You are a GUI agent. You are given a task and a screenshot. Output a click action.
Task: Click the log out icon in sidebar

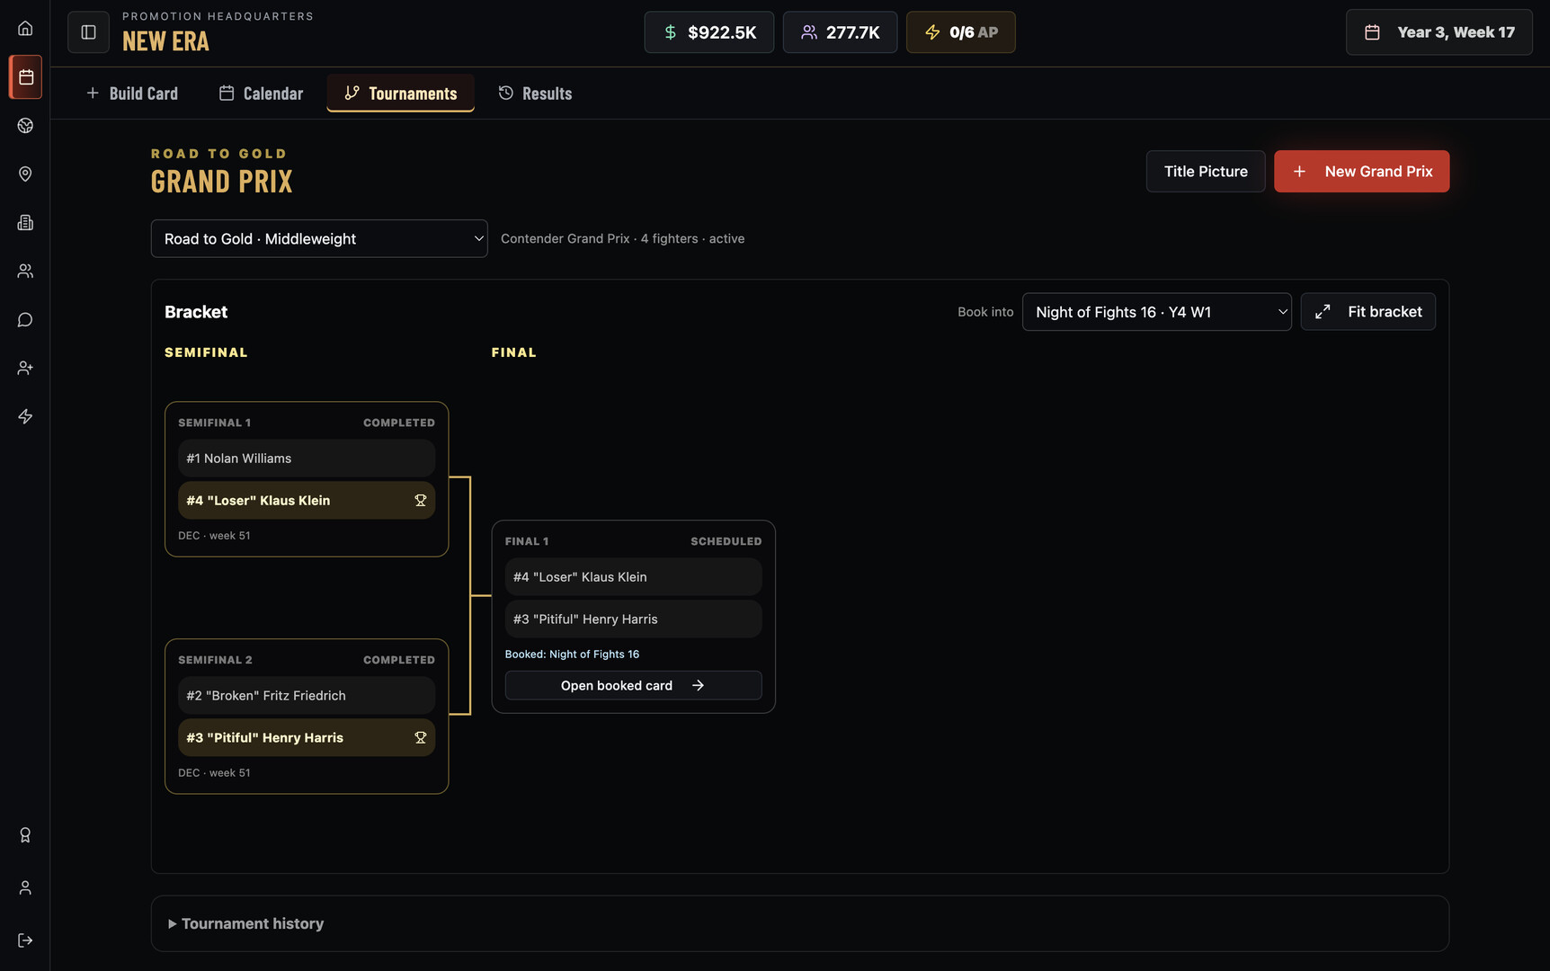[25, 940]
